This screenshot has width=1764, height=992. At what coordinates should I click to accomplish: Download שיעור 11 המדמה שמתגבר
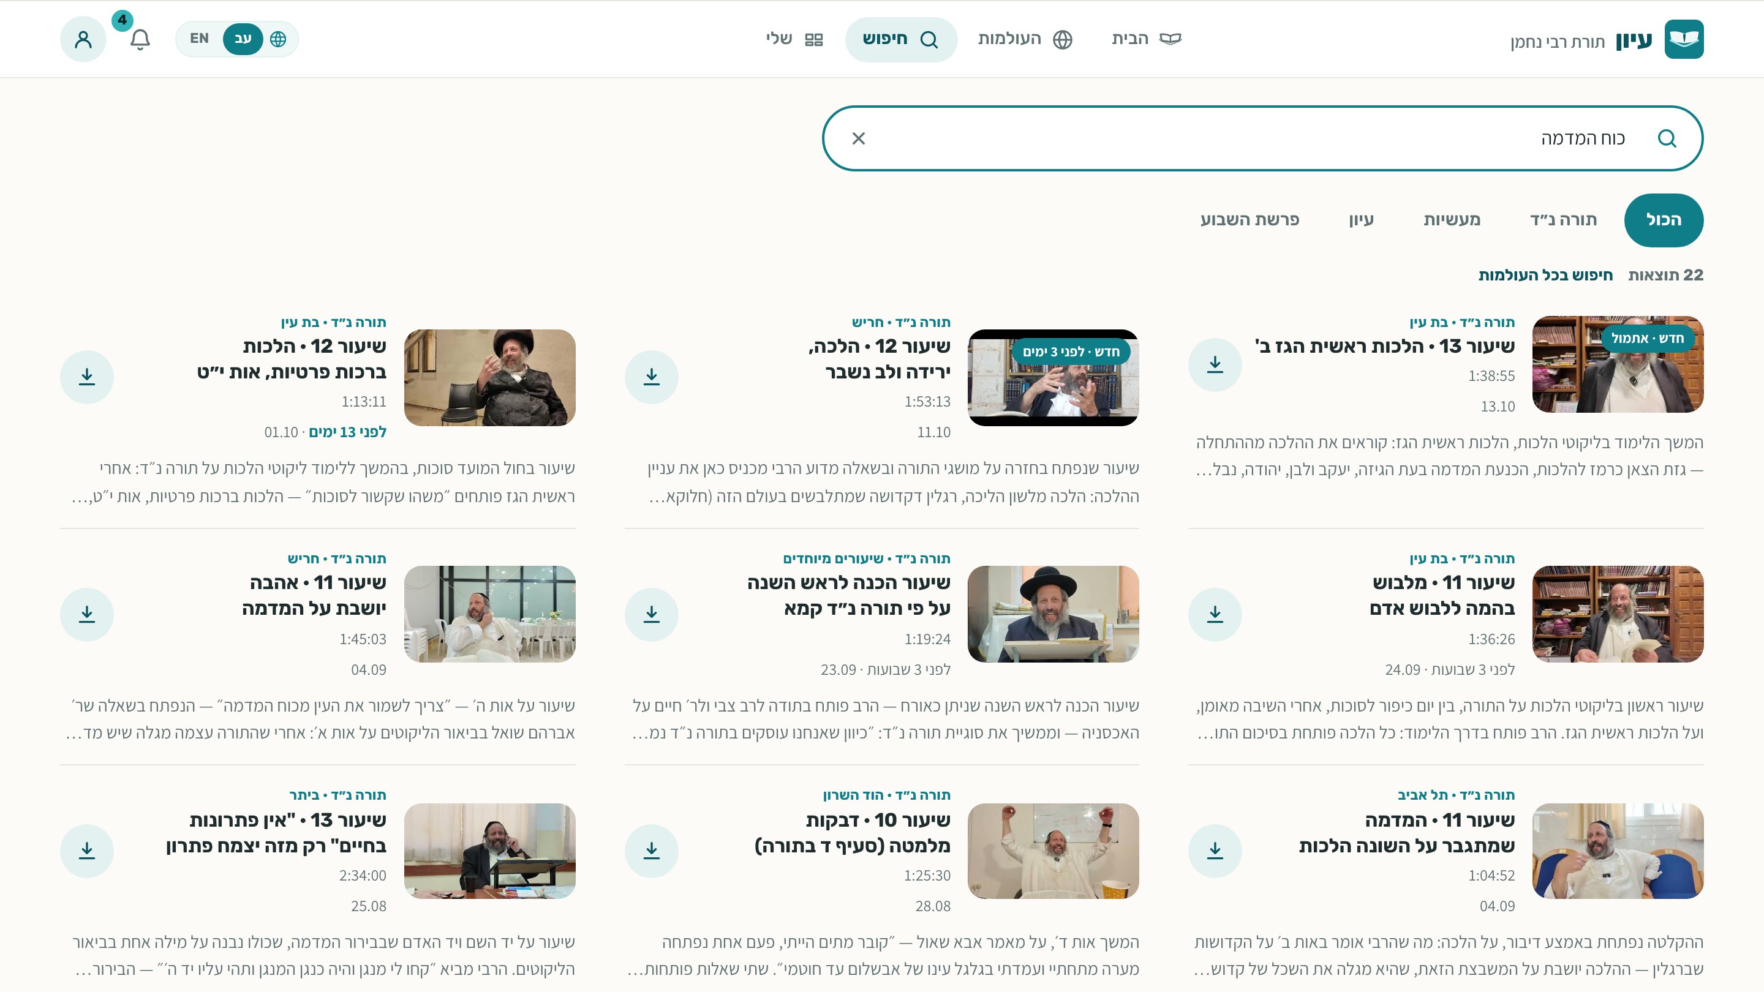(1215, 851)
